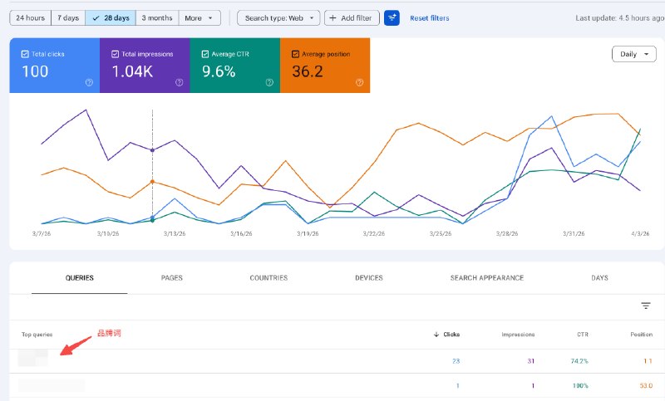665x401 pixels.
Task: Disable the Average position metric checkbox
Action: (x=295, y=54)
